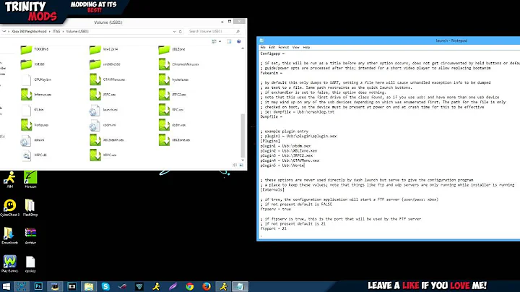Open Firefox from the taskbar
This screenshot has height=292, width=520.
pyautogui.click(x=207, y=286)
